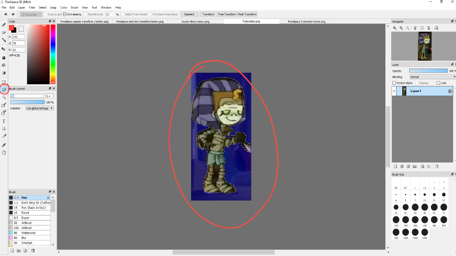Toggle the RoundCorner checkbox
This screenshot has height=256, width=456.
coord(85,15)
